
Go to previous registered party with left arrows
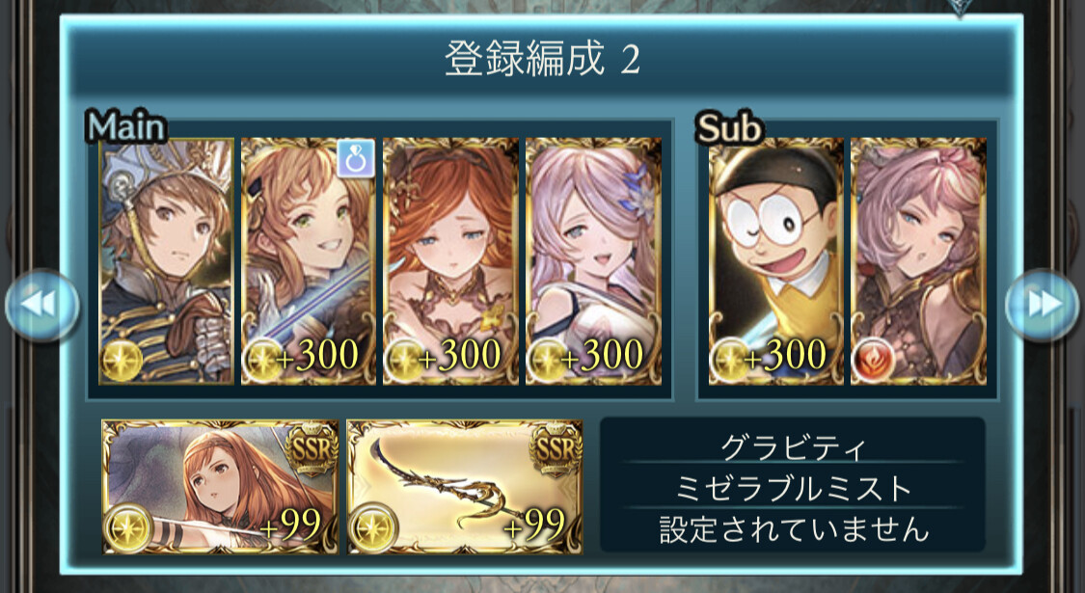[41, 305]
